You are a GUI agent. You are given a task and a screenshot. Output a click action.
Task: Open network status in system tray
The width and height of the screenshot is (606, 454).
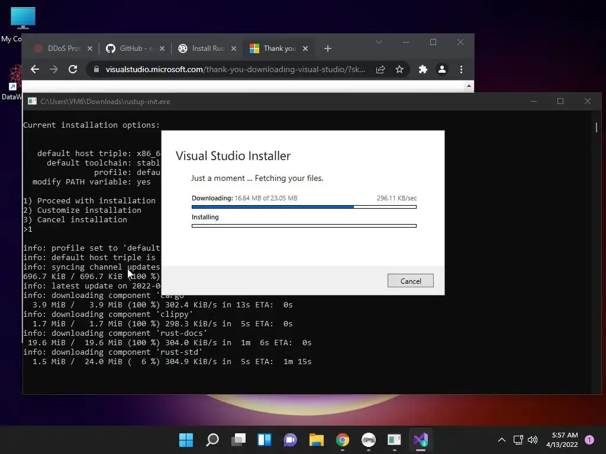tap(518, 439)
